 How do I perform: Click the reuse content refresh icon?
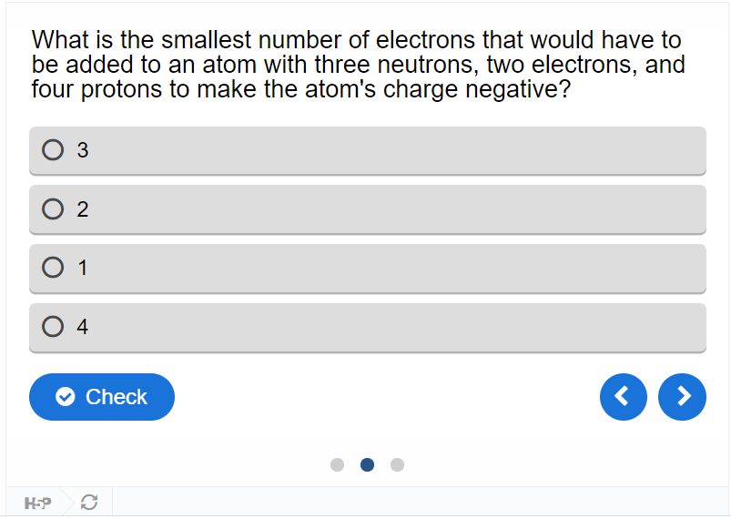pos(89,503)
